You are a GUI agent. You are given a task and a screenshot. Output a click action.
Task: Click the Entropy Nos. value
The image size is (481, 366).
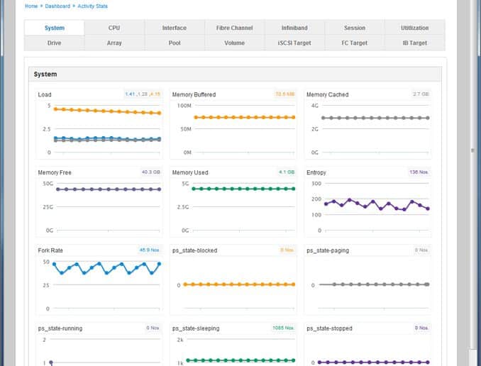click(419, 172)
